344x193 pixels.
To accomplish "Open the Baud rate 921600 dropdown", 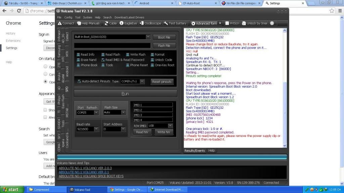I will pos(96,129).
